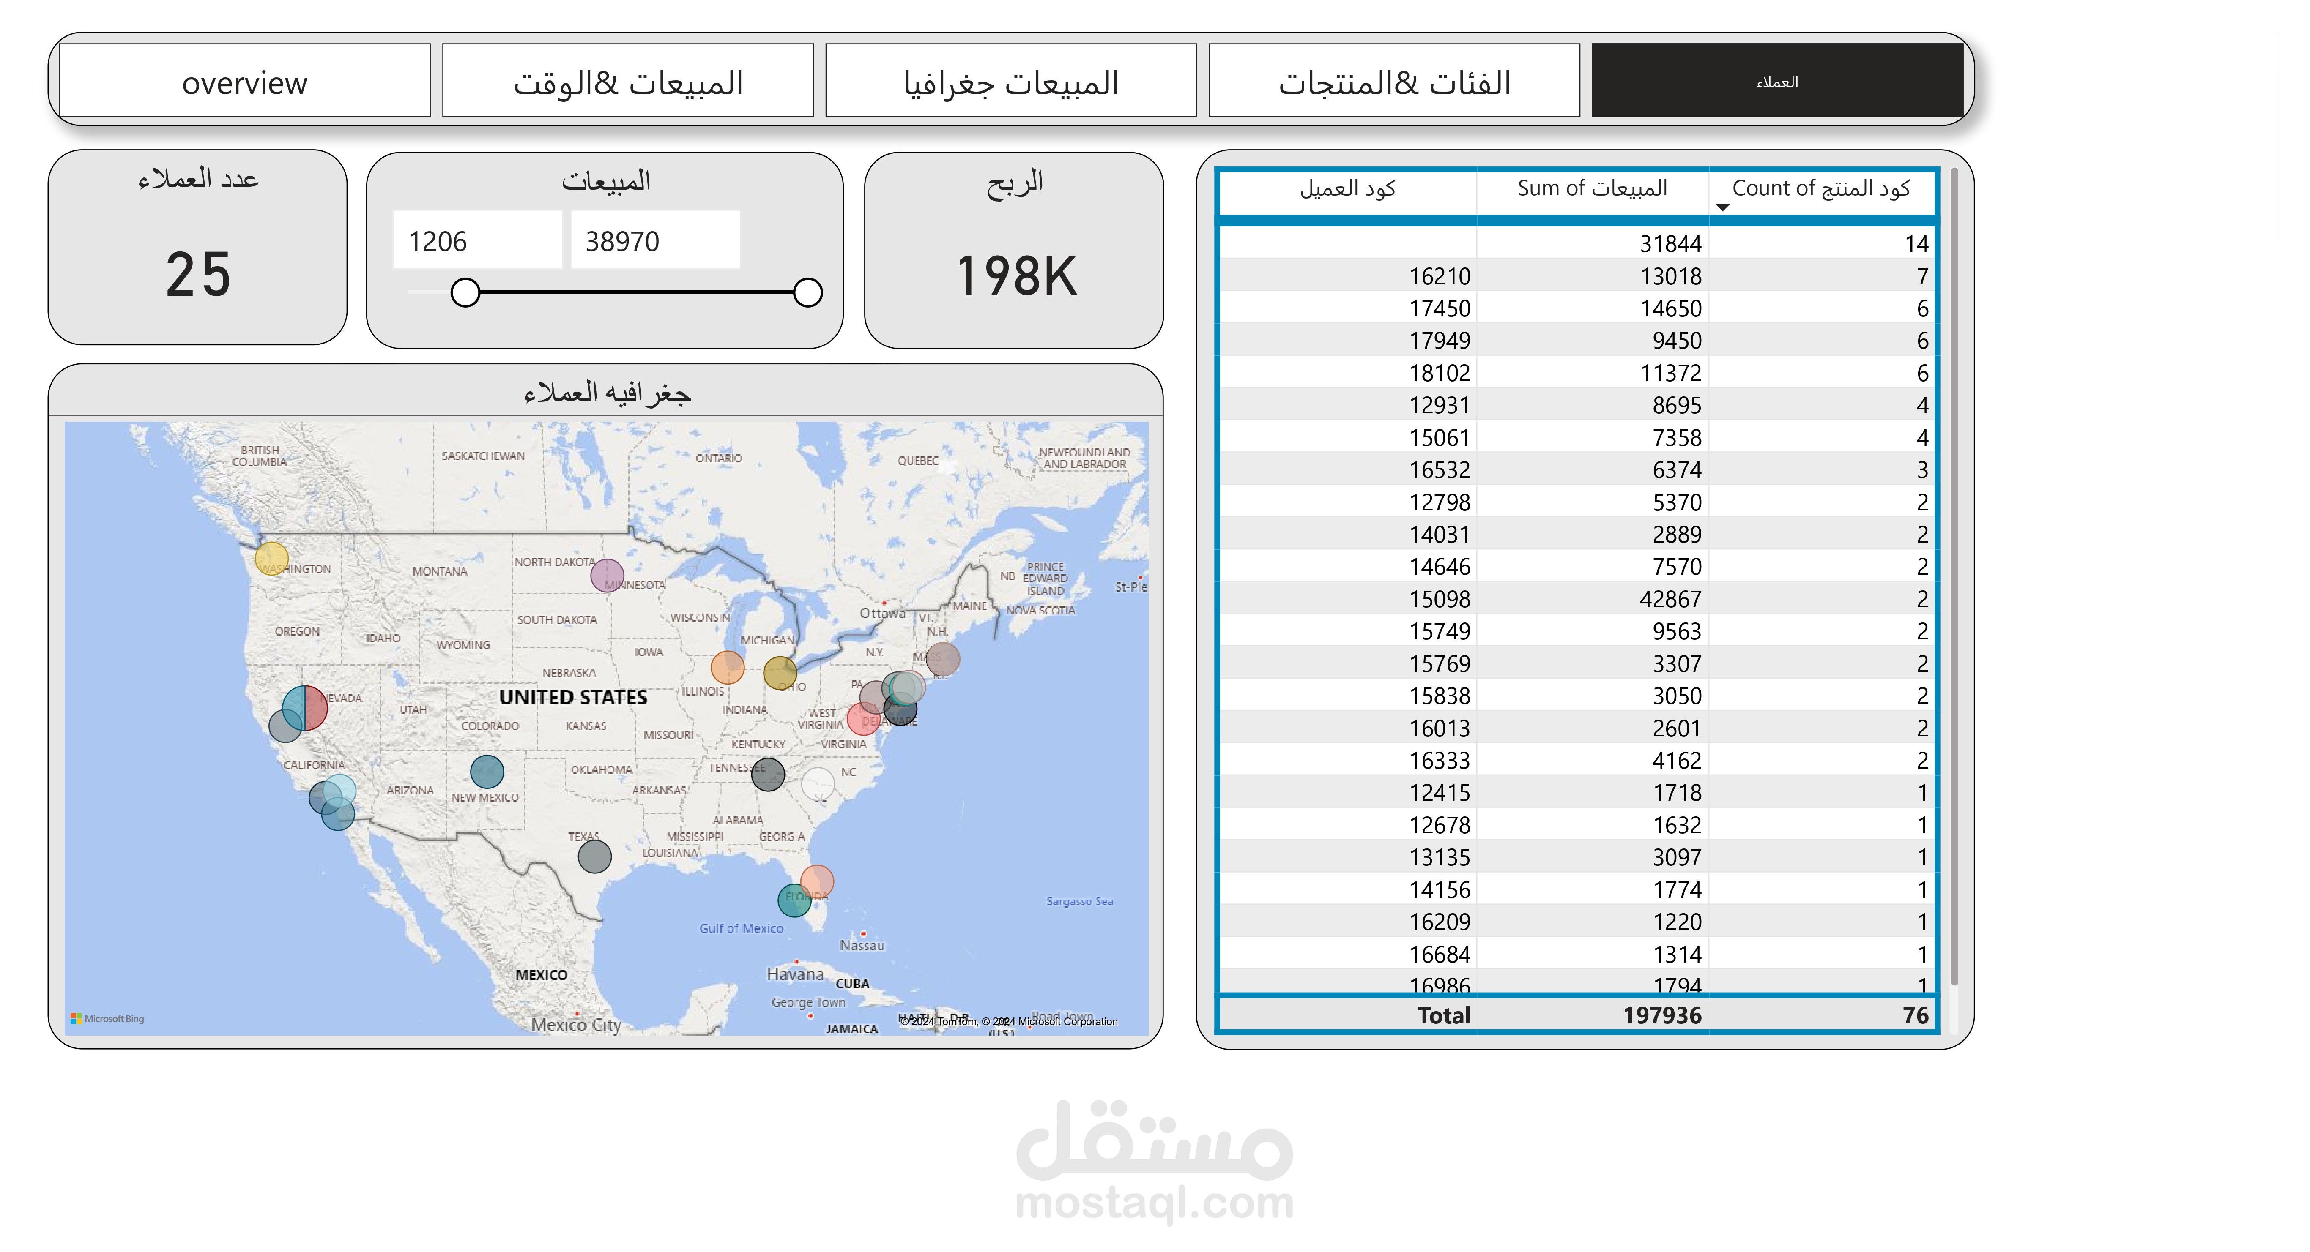This screenshot has width=2310, height=1252.
Task: Select purple bubble near Minnesota
Action: click(x=607, y=576)
